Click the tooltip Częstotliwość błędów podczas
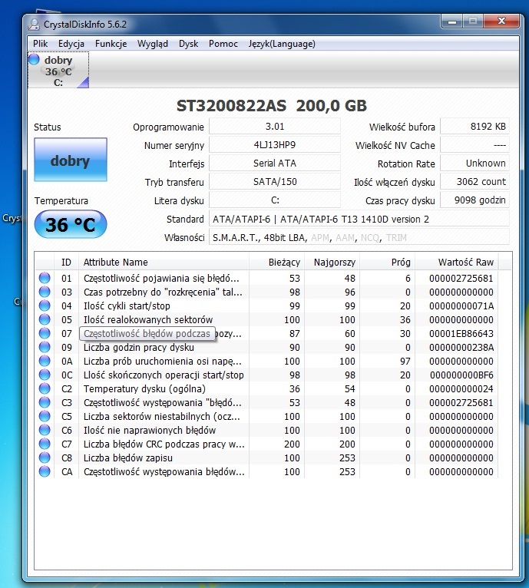 147,333
